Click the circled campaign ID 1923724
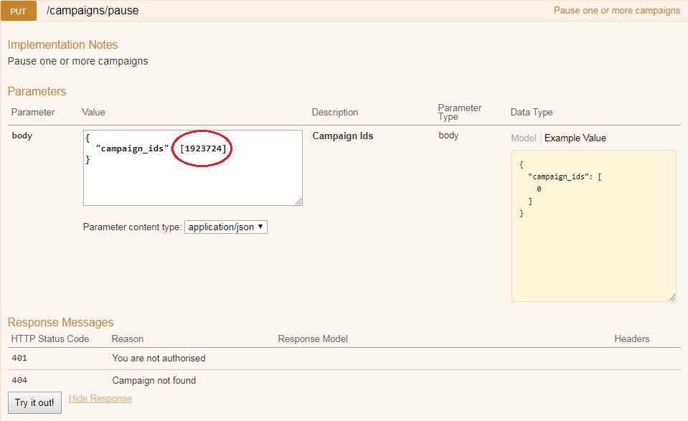 pyautogui.click(x=207, y=148)
